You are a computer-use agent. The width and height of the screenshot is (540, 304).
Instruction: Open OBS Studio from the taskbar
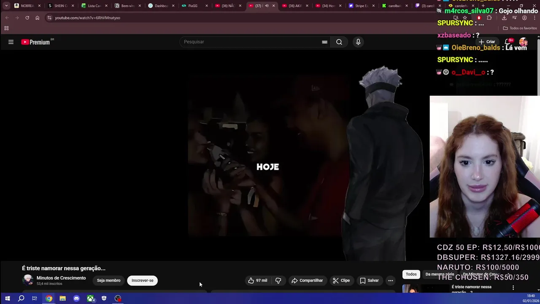118,299
